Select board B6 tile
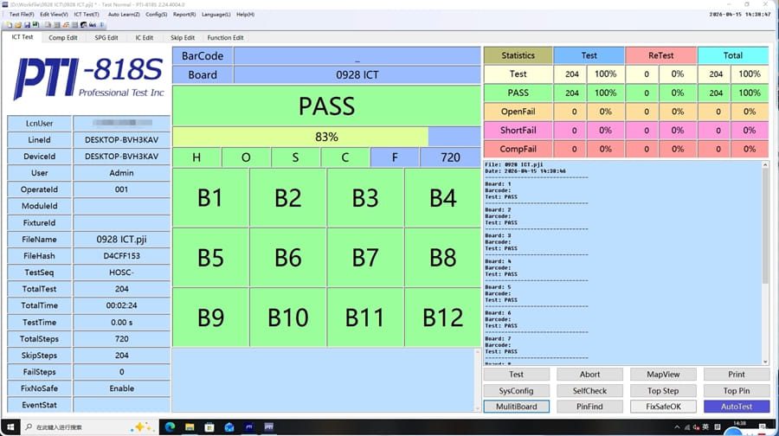Screen dimensions: 779x436 (288, 257)
